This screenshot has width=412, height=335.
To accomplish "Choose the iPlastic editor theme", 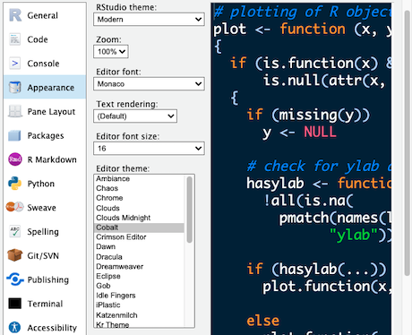I will point(139,305).
